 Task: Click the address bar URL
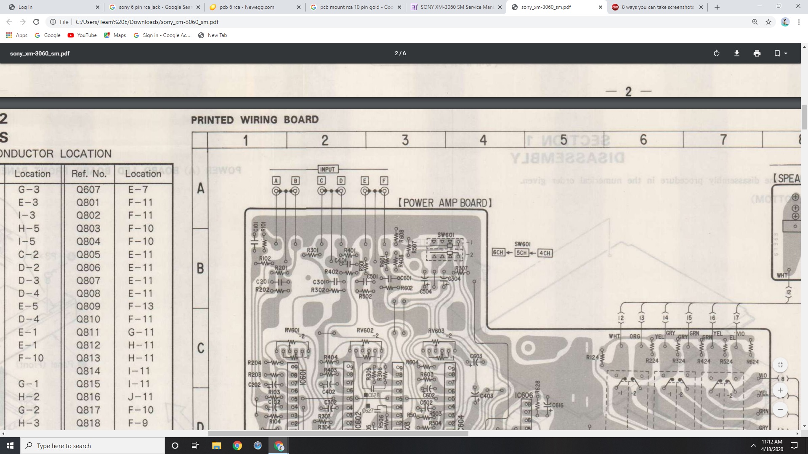tap(147, 22)
